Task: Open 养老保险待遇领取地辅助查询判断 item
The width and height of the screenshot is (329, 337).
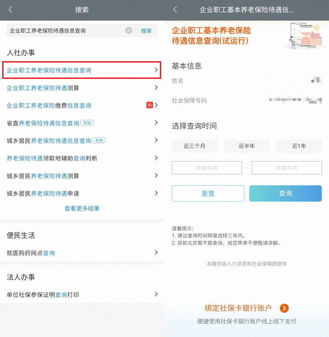Action: 82,158
